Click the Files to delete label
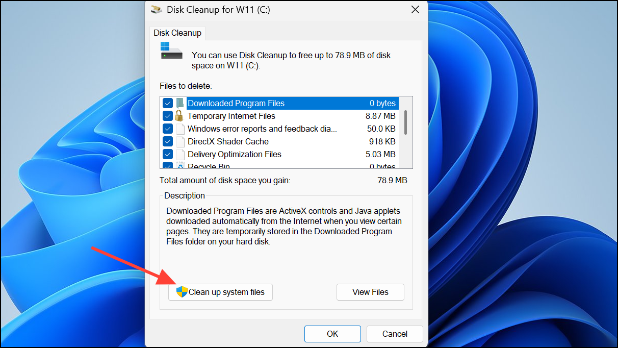The height and width of the screenshot is (348, 618). 186,86
